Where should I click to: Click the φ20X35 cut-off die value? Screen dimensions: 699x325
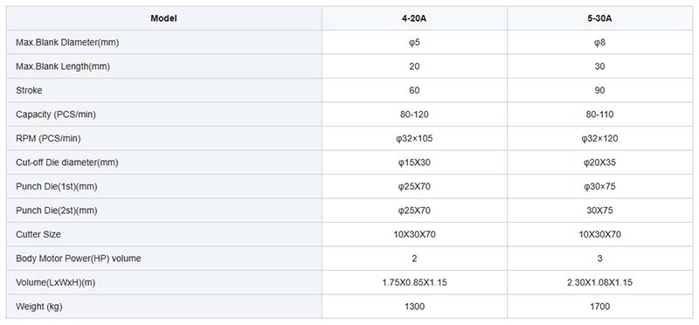coord(599,162)
